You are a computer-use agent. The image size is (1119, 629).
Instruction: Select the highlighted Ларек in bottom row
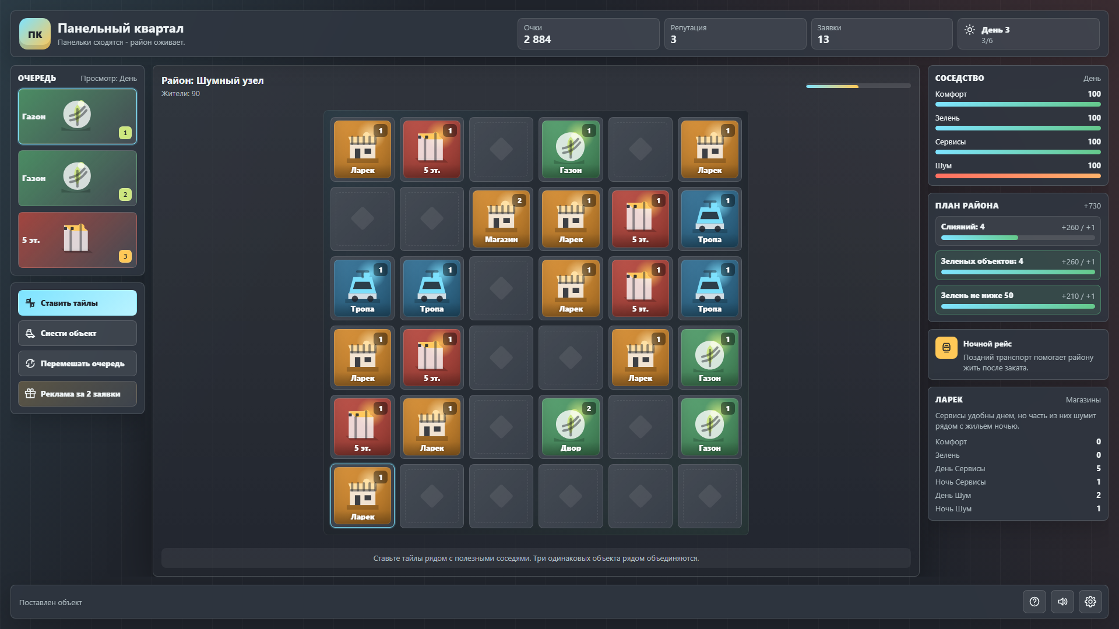(363, 496)
